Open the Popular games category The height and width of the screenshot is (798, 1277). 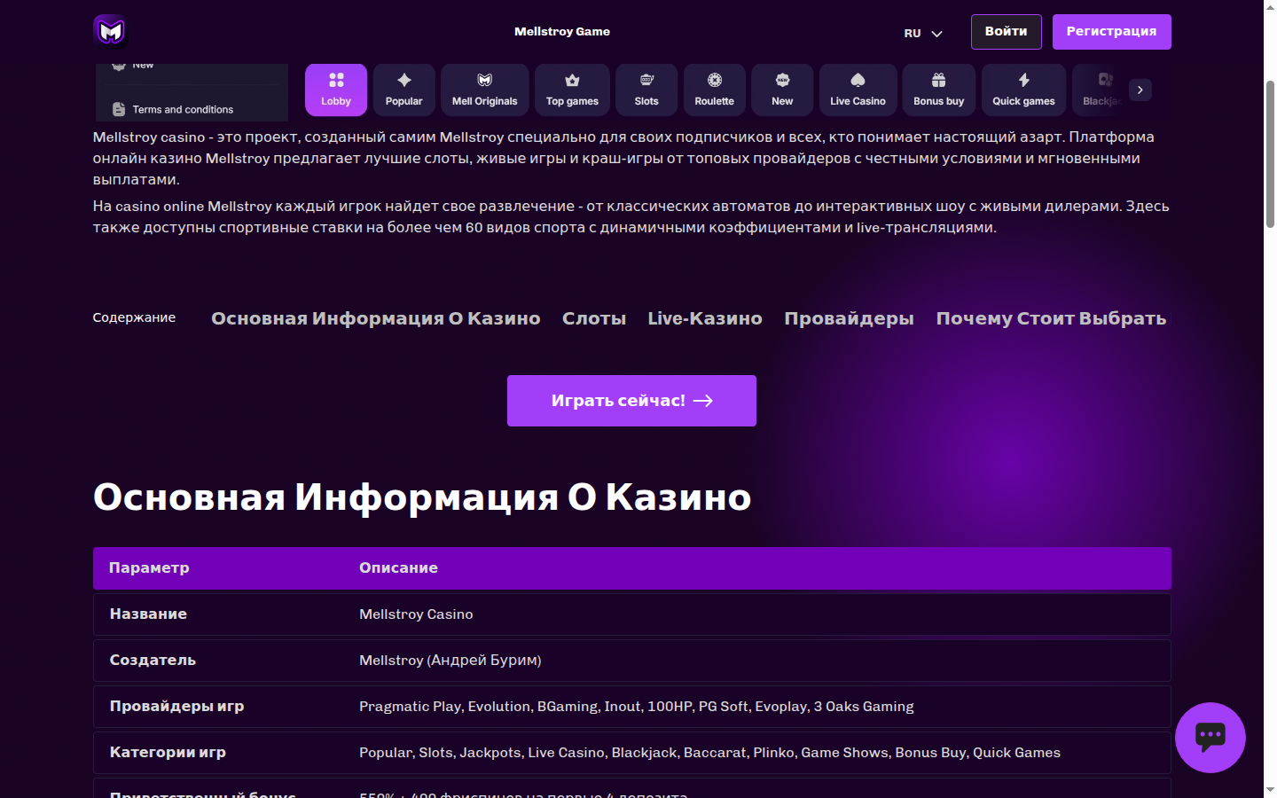tap(404, 90)
